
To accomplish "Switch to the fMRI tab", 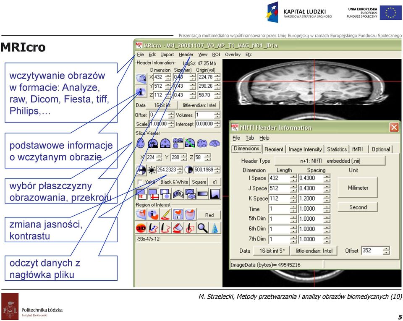I will click(358, 149).
